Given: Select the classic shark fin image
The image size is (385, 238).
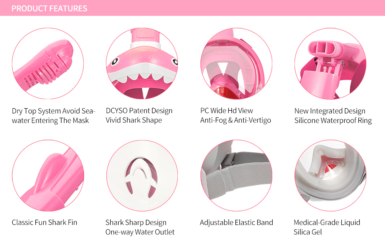Looking at the screenshot, I should tap(48, 175).
